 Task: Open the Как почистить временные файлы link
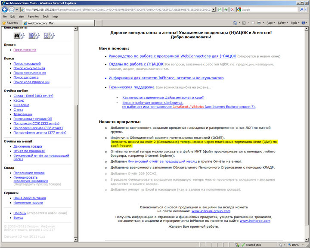tap(163, 97)
